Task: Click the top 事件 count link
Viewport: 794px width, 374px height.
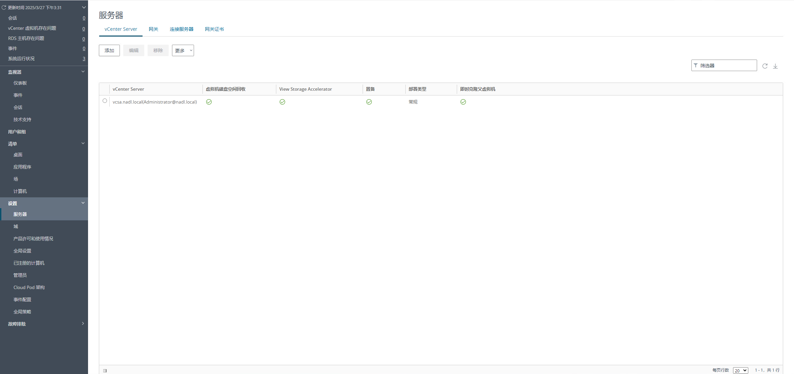Action: click(x=84, y=49)
